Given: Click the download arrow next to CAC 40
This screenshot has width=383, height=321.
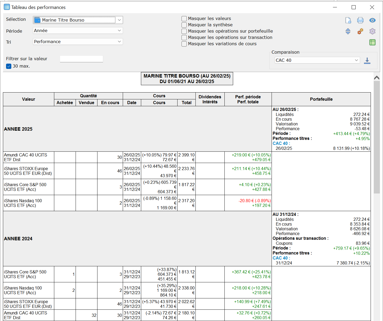Looking at the screenshot, I should [x=367, y=61].
